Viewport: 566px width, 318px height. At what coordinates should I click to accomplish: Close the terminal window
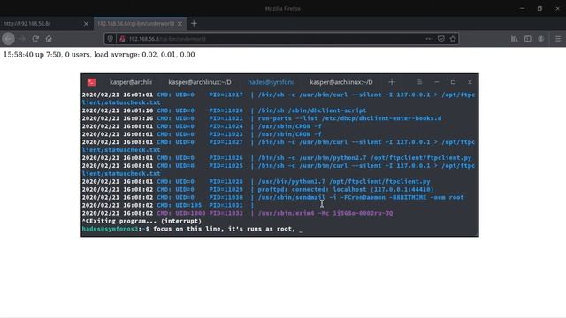(470, 82)
